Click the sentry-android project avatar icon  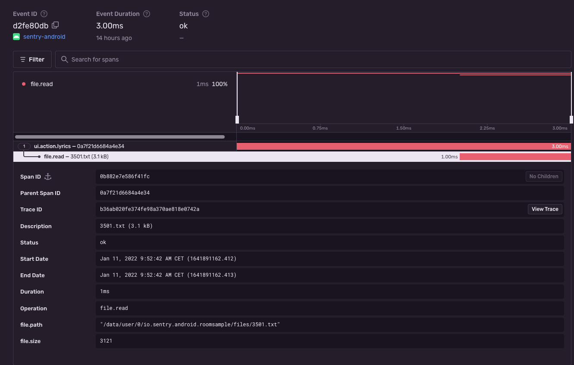(16, 37)
